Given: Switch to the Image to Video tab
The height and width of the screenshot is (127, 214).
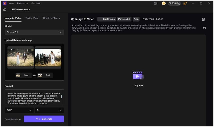Looking at the screenshot, I should point(13,18).
